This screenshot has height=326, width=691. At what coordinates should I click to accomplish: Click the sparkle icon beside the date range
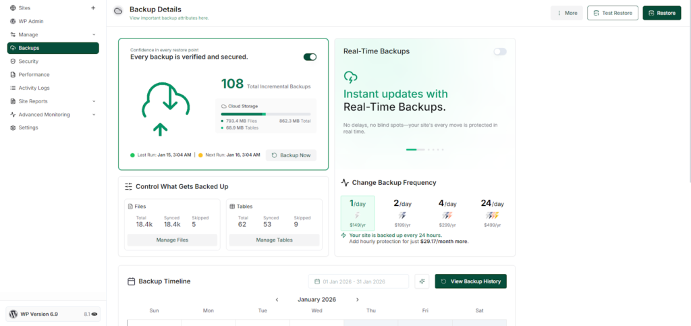pos(422,281)
